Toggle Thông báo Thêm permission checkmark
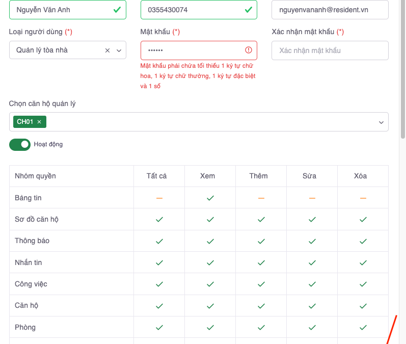This screenshot has width=406, height=344. pyautogui.click(x=261, y=241)
